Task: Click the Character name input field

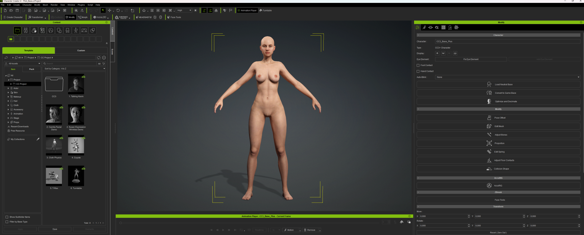Action: coord(507,41)
